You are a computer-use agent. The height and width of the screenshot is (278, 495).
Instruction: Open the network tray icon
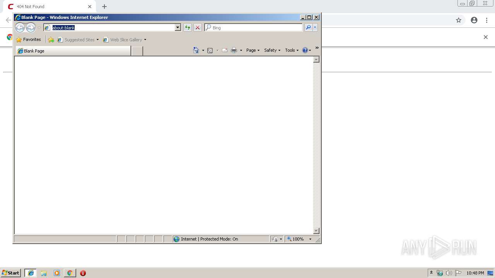click(x=440, y=273)
